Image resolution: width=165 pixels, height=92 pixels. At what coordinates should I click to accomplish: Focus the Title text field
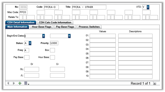point(89,7)
